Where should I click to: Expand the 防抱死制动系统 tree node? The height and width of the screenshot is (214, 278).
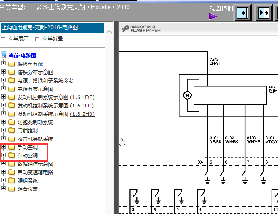tap(3, 122)
